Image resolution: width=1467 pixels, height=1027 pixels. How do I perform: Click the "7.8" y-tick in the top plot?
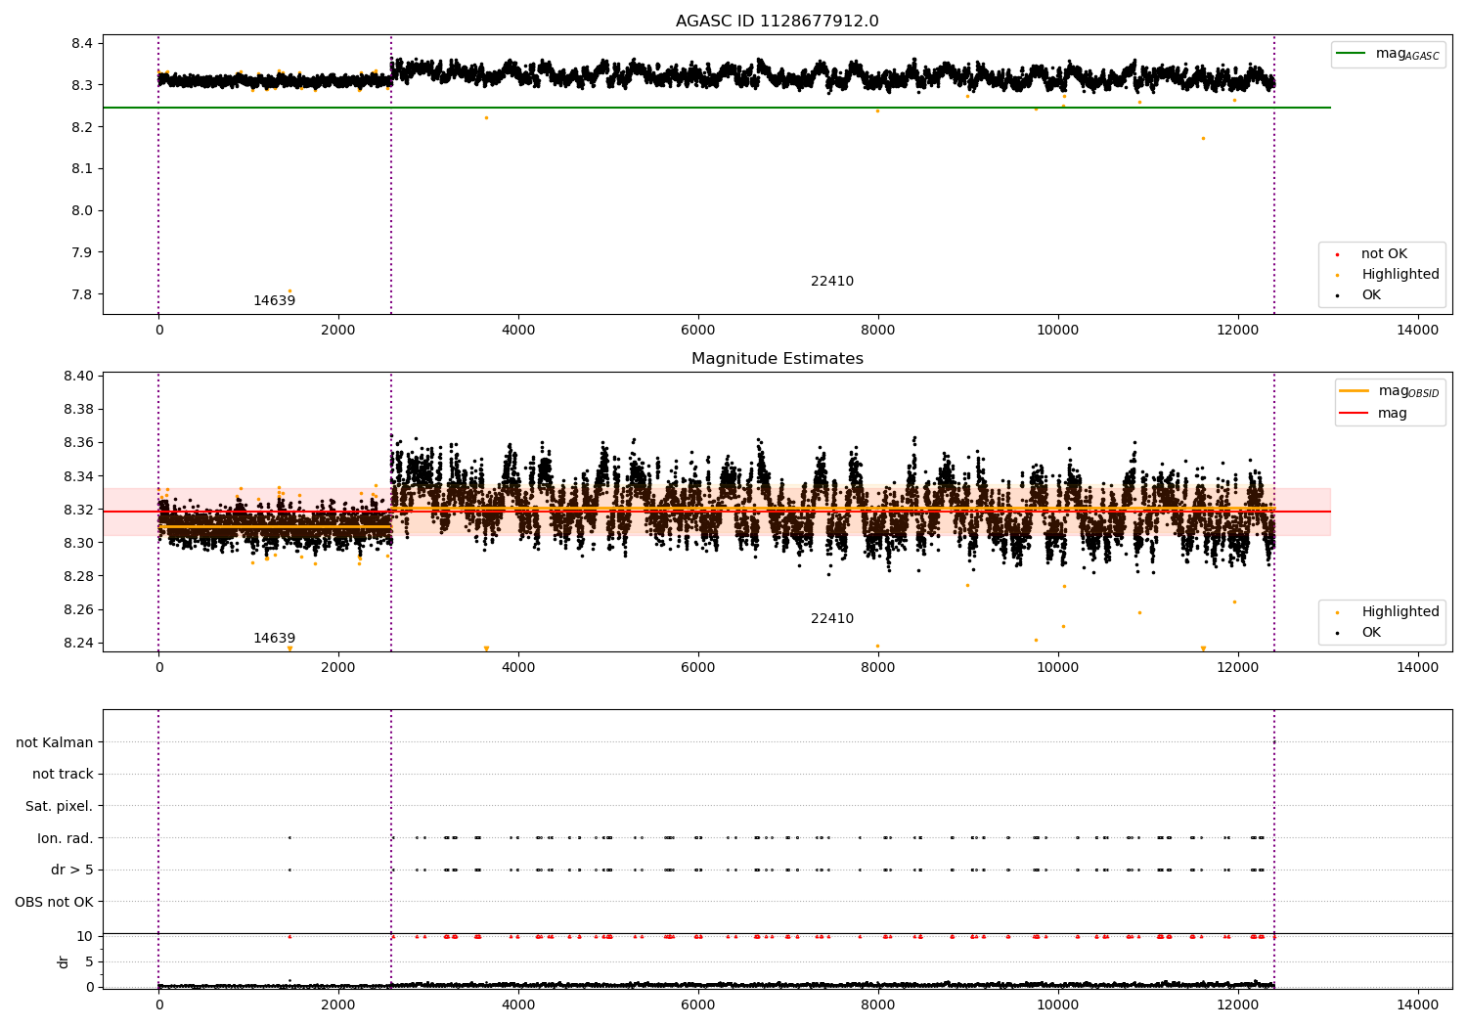coord(82,294)
